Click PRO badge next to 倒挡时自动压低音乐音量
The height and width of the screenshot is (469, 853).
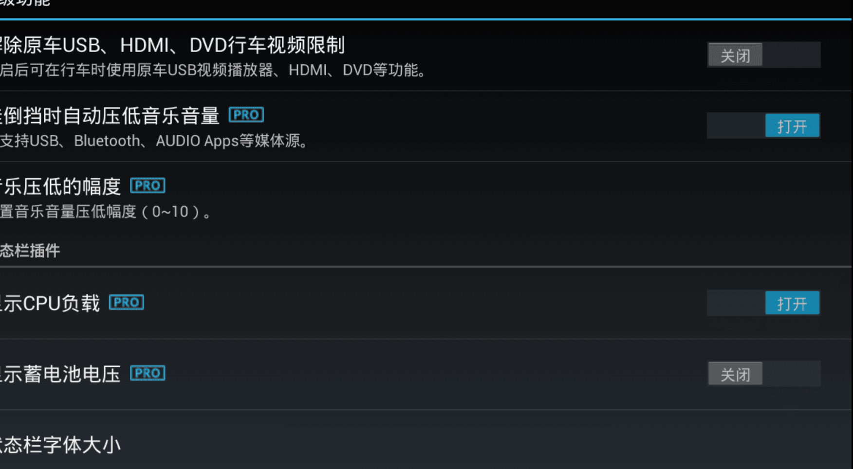tap(246, 115)
